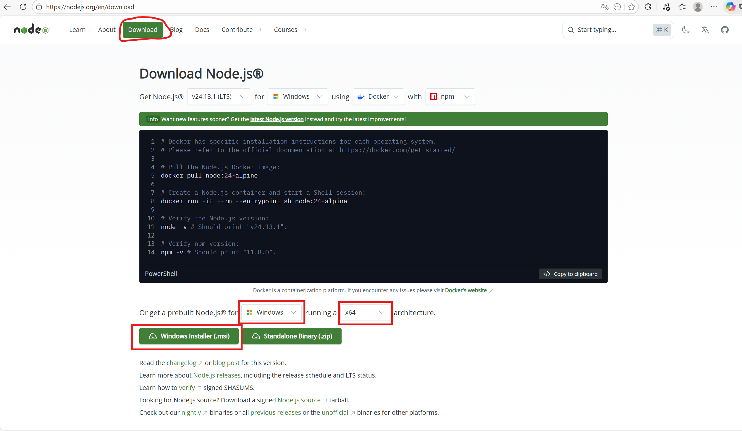Expand the npm package manager dropdown
The height and width of the screenshot is (431, 742).
tap(450, 97)
